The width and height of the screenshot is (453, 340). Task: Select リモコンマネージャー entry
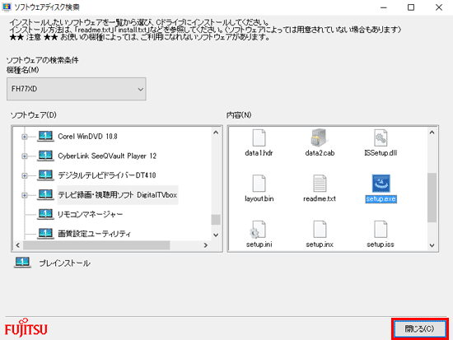point(90,214)
